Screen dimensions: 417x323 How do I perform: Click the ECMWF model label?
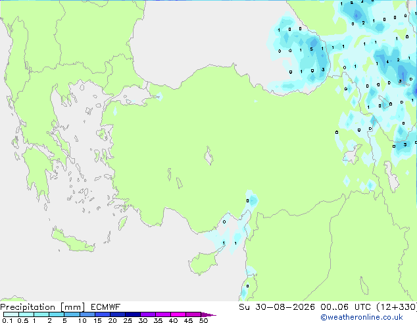click(x=106, y=307)
